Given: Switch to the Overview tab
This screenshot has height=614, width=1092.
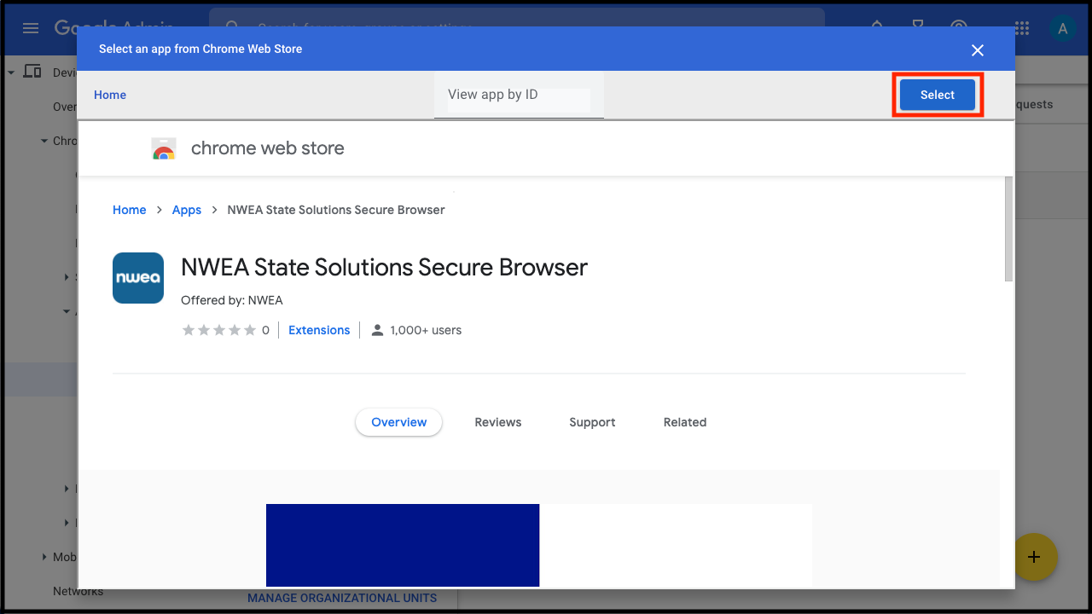Looking at the screenshot, I should point(399,422).
